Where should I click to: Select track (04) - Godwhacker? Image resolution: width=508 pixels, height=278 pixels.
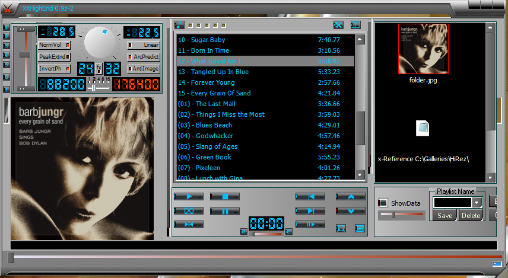(x=265, y=136)
